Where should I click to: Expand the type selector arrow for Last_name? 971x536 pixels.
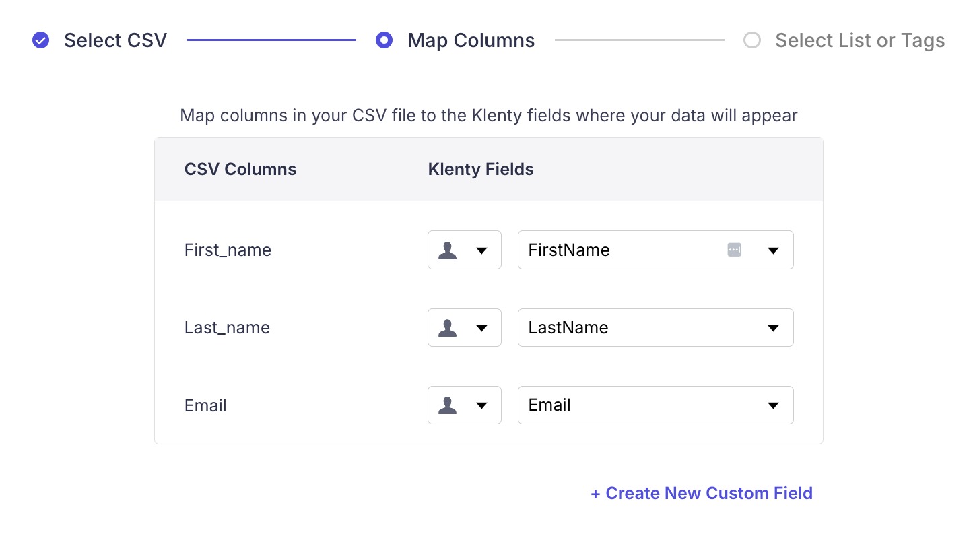[481, 328]
